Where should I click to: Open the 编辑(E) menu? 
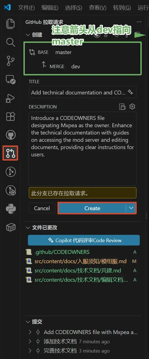pyautogui.click(x=50, y=8)
